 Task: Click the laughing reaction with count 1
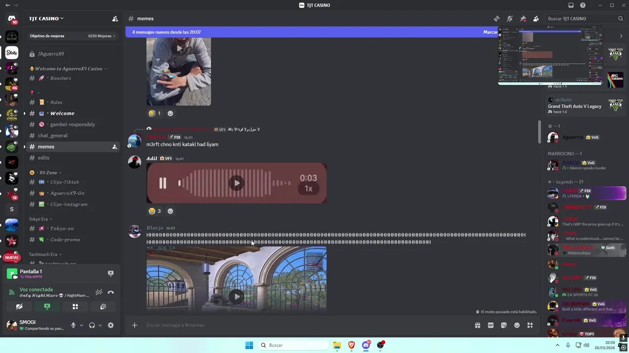[155, 113]
